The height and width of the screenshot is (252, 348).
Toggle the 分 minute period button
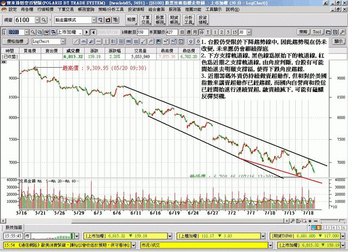click(201, 32)
